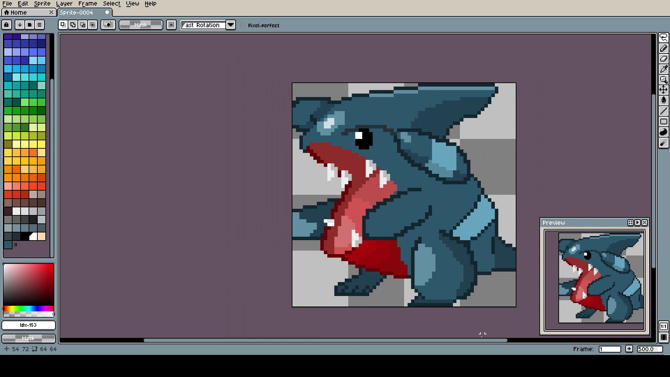Select the black swatch in bottom palette row
Image resolution: width=670 pixels, height=377 pixels.
click(x=25, y=236)
